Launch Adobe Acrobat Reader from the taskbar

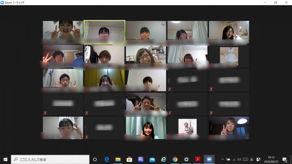point(198,159)
